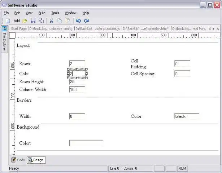Click the 'Column 0' status bar entry
This screenshot has width=222, height=173.
pos(130,168)
